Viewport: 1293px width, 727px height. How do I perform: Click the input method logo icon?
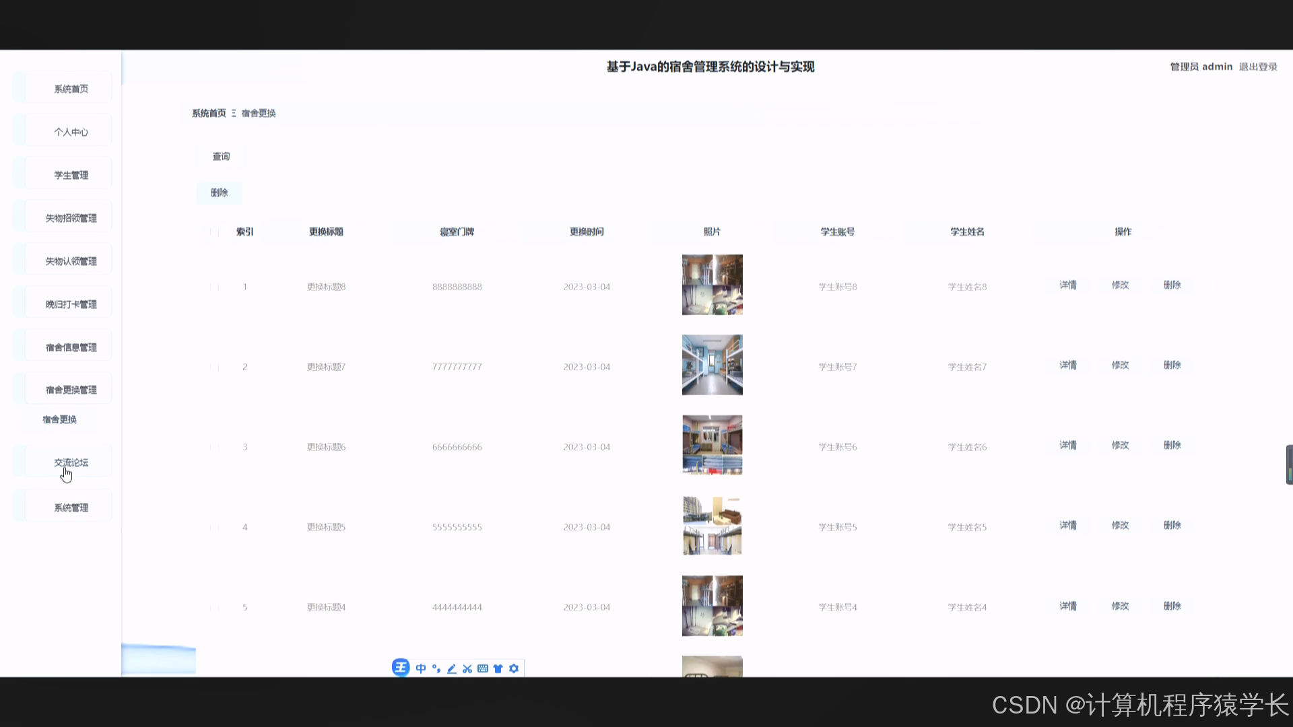pyautogui.click(x=401, y=668)
